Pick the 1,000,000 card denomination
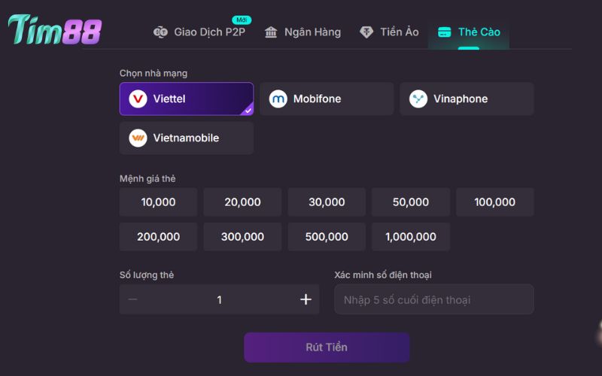 coord(411,237)
